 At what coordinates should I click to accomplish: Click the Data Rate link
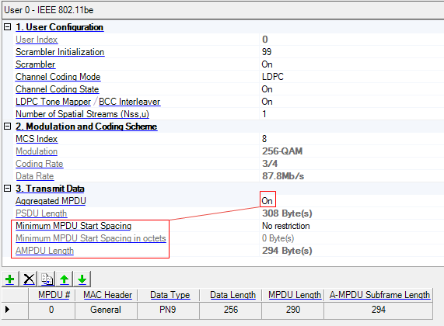(34, 176)
